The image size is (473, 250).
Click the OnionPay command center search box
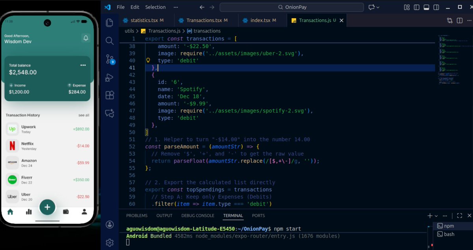(x=292, y=7)
